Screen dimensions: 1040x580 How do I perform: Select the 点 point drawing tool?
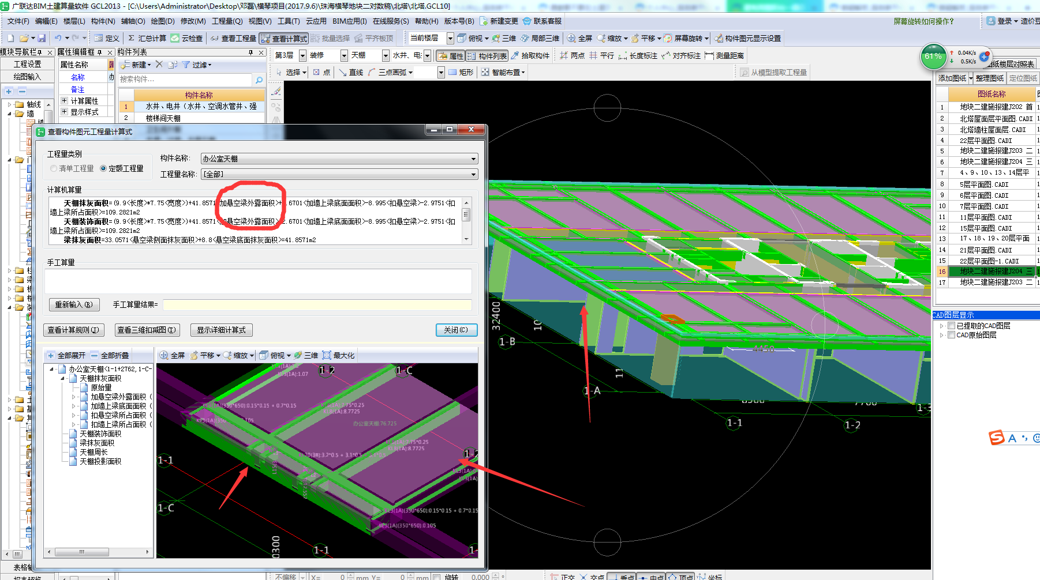coord(322,72)
